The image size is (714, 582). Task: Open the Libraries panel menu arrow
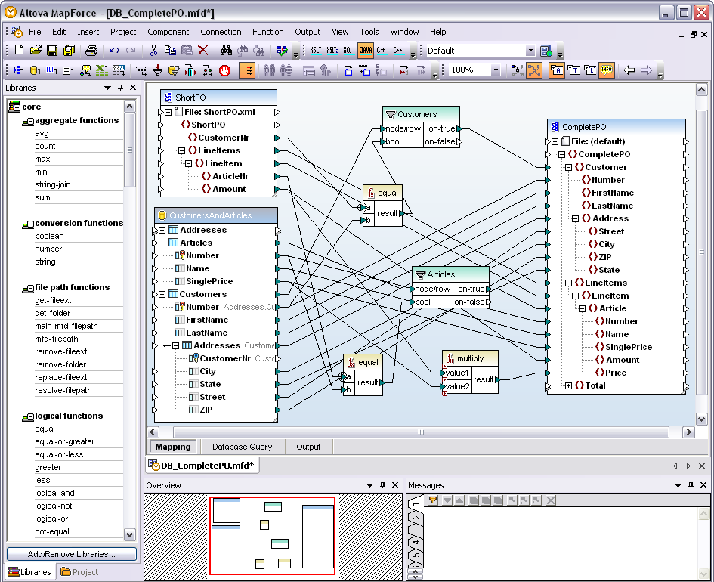pos(107,88)
